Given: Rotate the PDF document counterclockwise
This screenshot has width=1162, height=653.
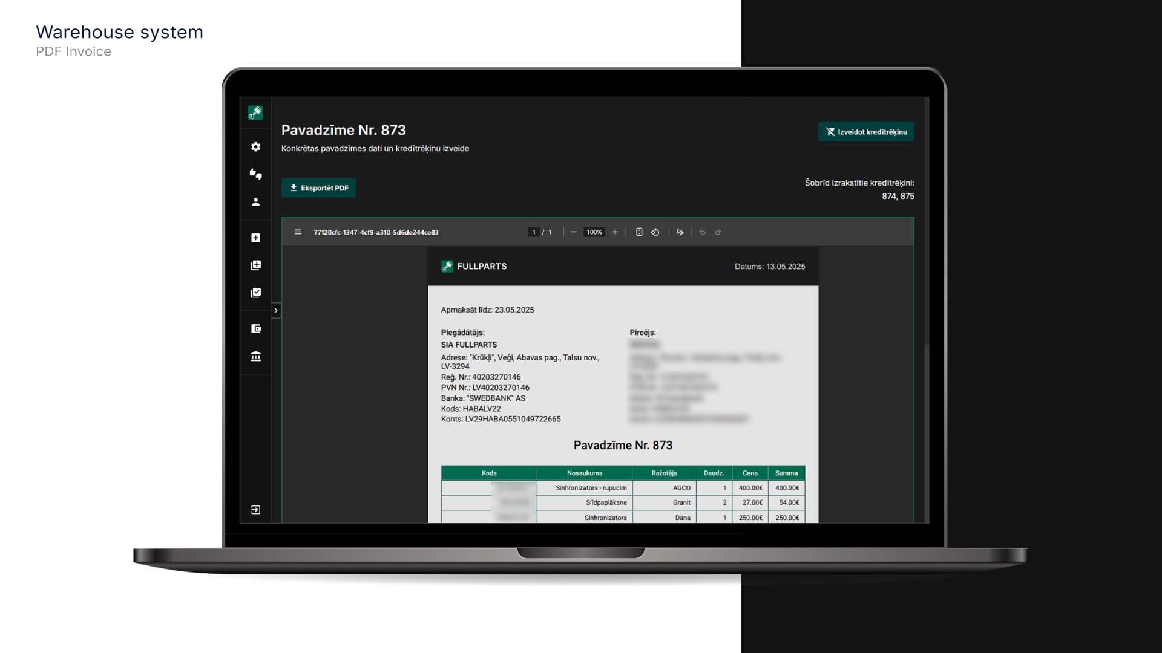Looking at the screenshot, I should (655, 232).
